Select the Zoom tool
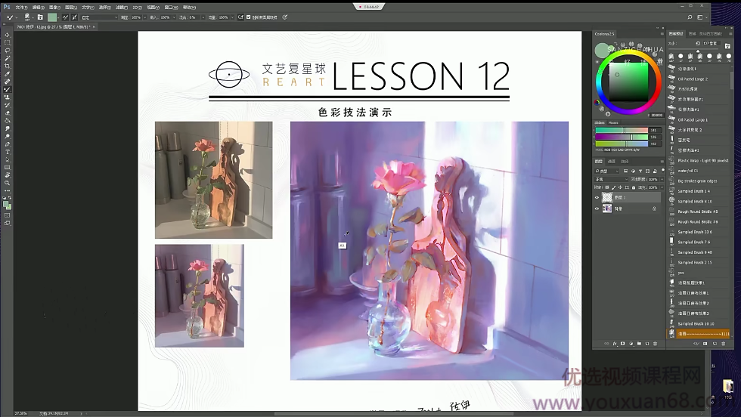Image resolution: width=741 pixels, height=417 pixels. 7,184
